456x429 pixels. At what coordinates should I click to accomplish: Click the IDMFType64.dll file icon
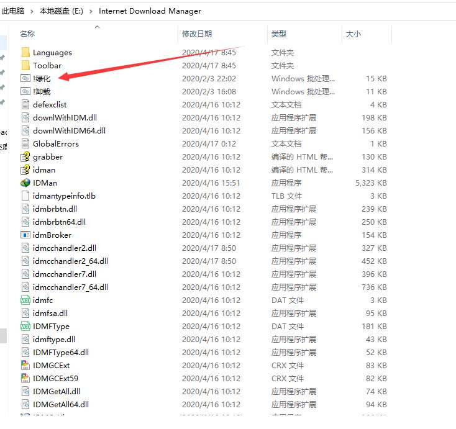pos(25,352)
